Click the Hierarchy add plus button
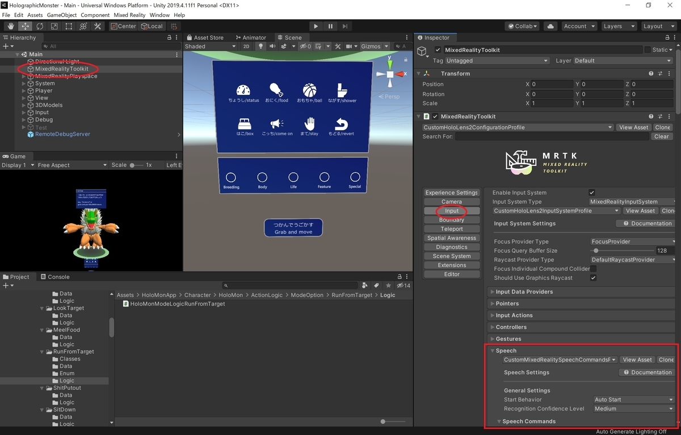The height and width of the screenshot is (435, 681). click(x=5, y=46)
